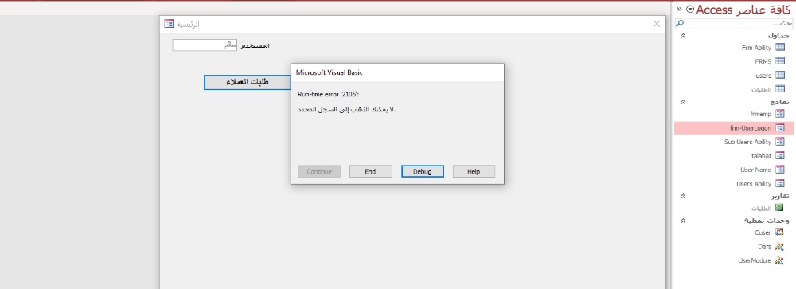Collapse the جداول tables group
Image resolution: width=796 pixels, height=289 pixels.
point(683,36)
